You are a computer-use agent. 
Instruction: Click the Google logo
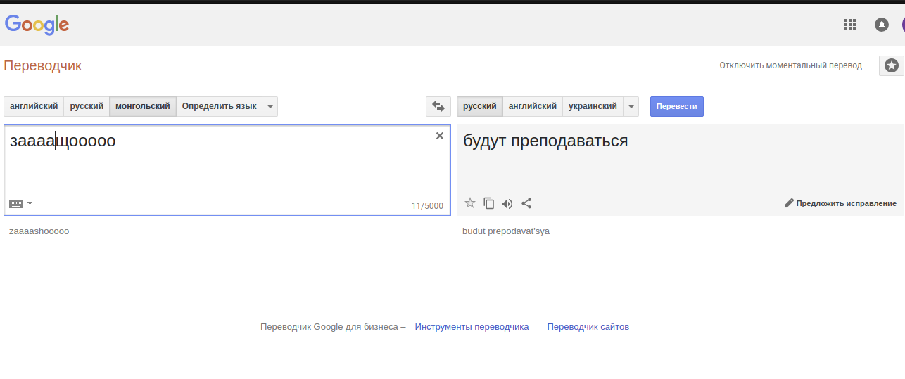coord(37,25)
